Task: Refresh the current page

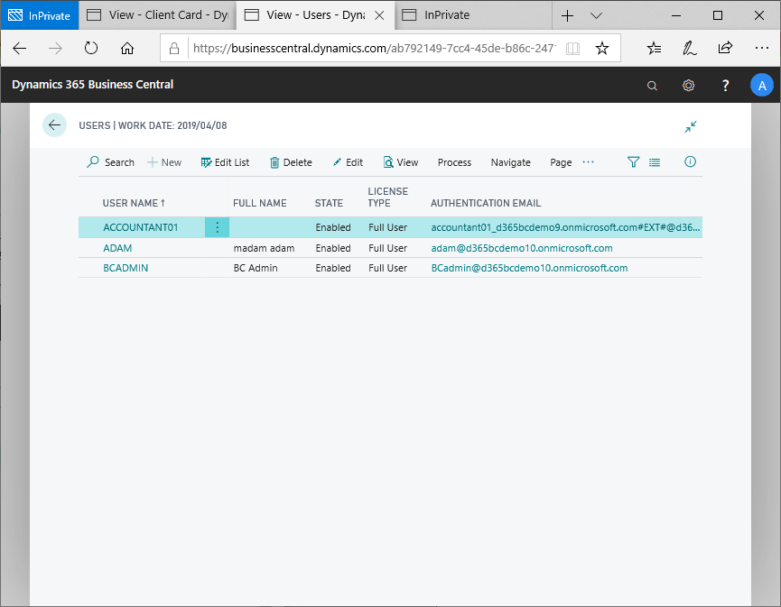Action: coord(91,49)
